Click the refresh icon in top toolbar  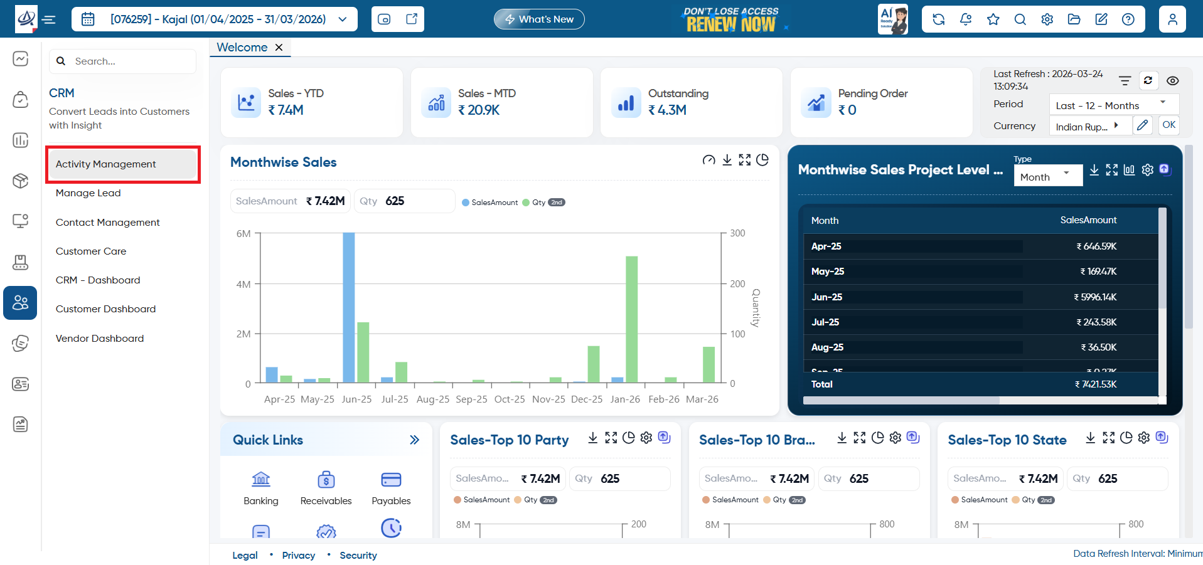(x=939, y=19)
